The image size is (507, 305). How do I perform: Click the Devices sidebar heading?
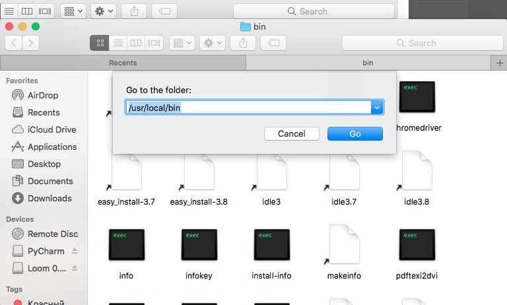point(20,219)
